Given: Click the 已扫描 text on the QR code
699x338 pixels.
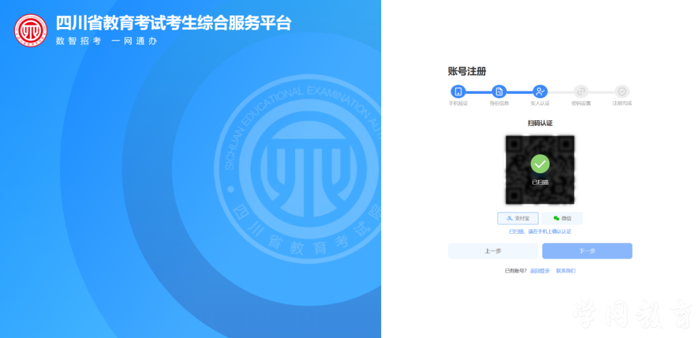Looking at the screenshot, I should pyautogui.click(x=540, y=182).
